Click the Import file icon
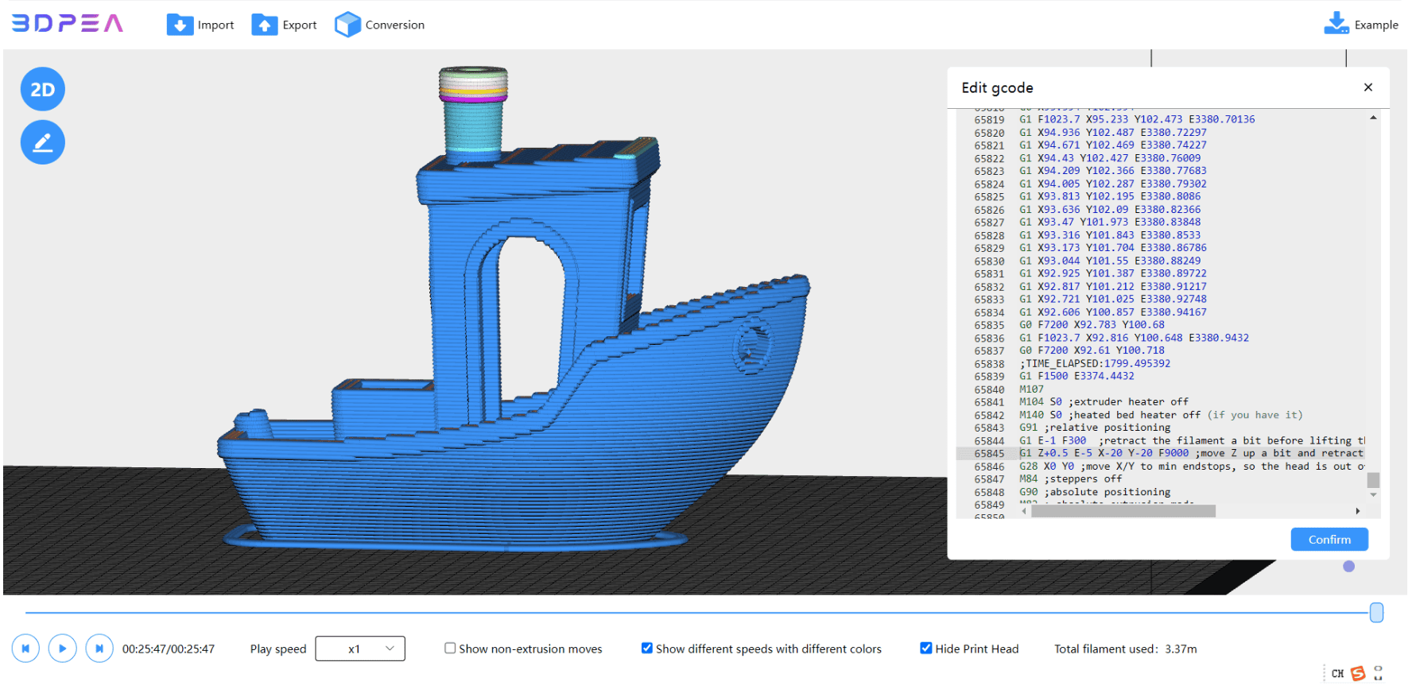1412x697 pixels. (180, 25)
